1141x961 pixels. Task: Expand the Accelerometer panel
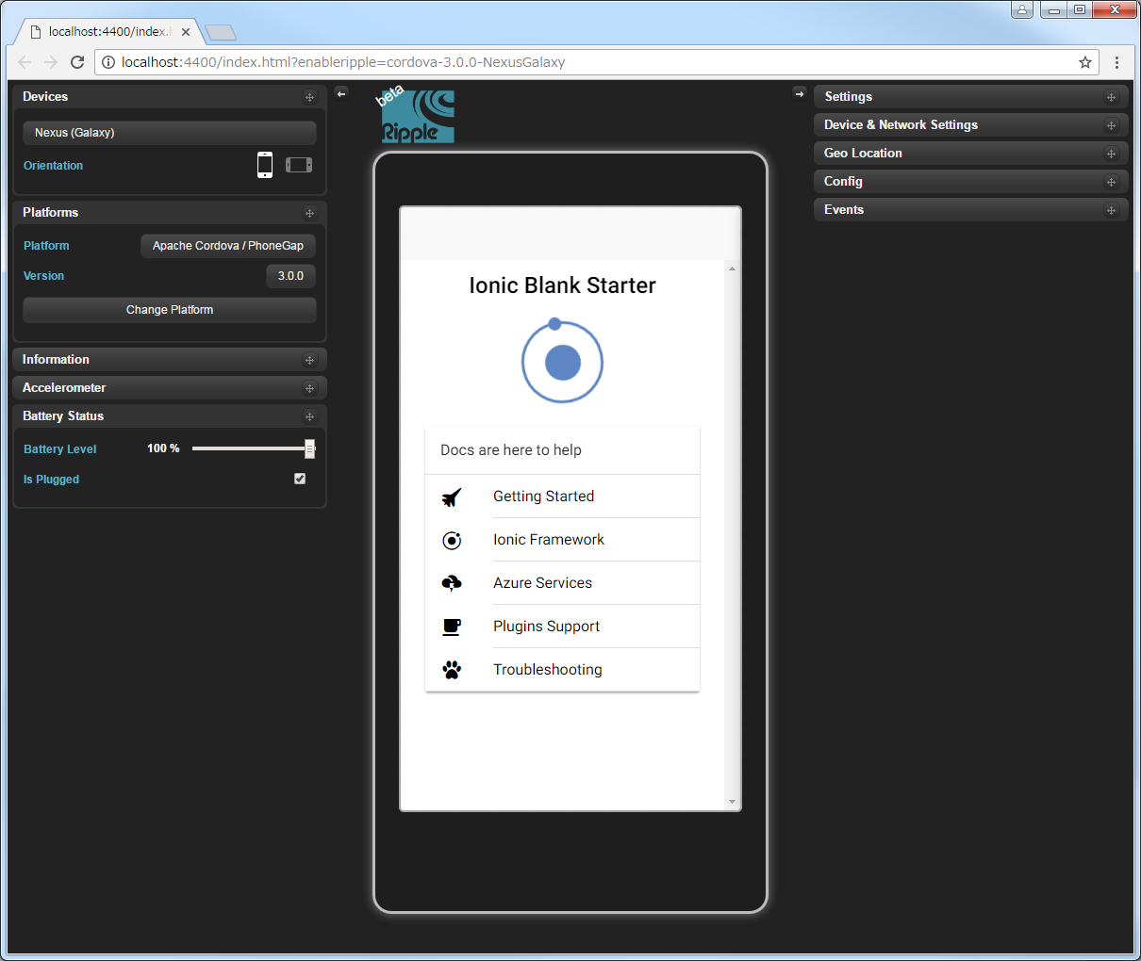(170, 388)
